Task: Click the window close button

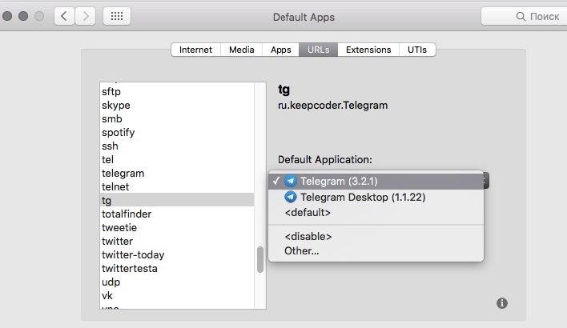Action: (x=7, y=16)
